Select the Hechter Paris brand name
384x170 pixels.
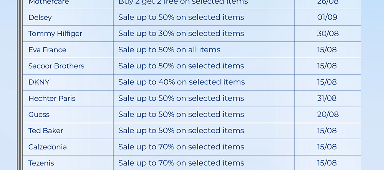coord(52,99)
